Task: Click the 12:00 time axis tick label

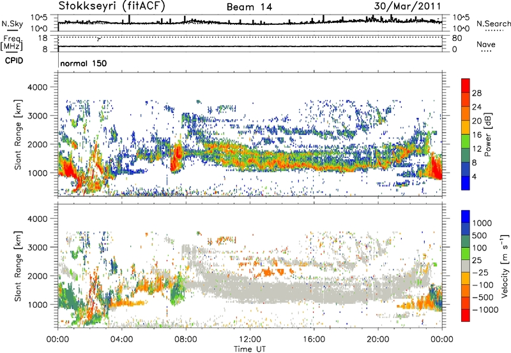Action: [x=250, y=340]
